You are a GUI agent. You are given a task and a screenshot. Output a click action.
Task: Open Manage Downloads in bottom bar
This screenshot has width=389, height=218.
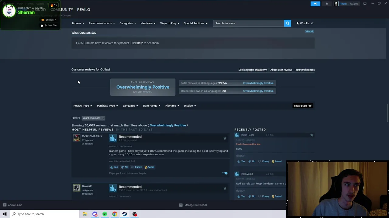tap(193, 205)
